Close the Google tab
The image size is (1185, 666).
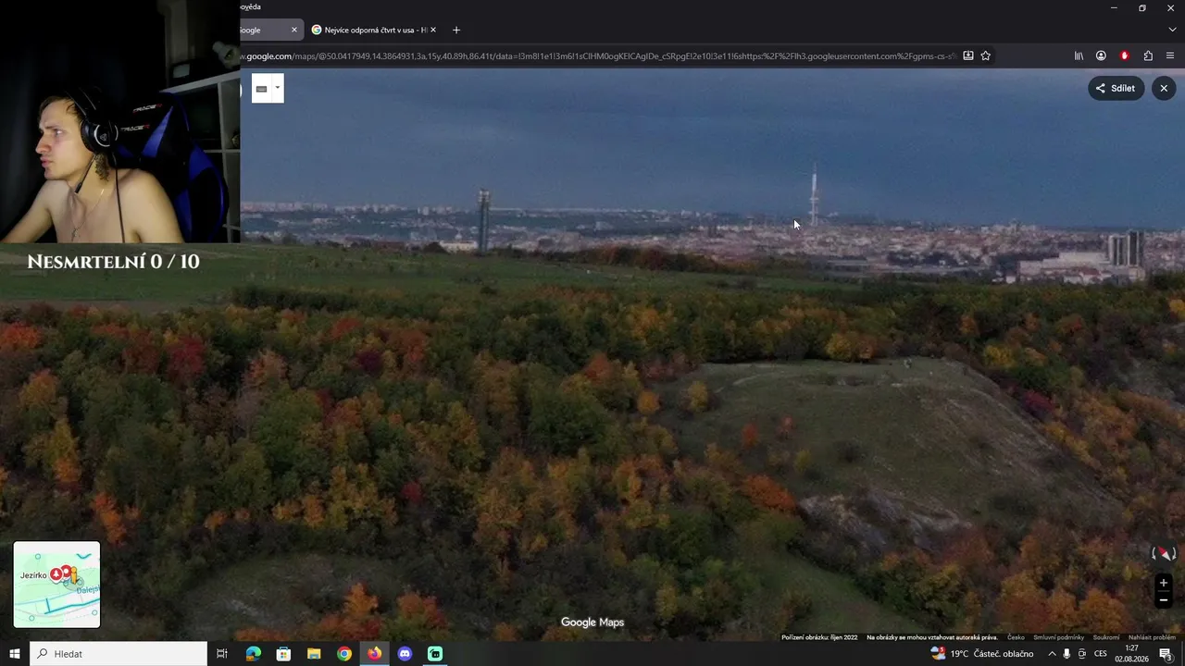294,30
